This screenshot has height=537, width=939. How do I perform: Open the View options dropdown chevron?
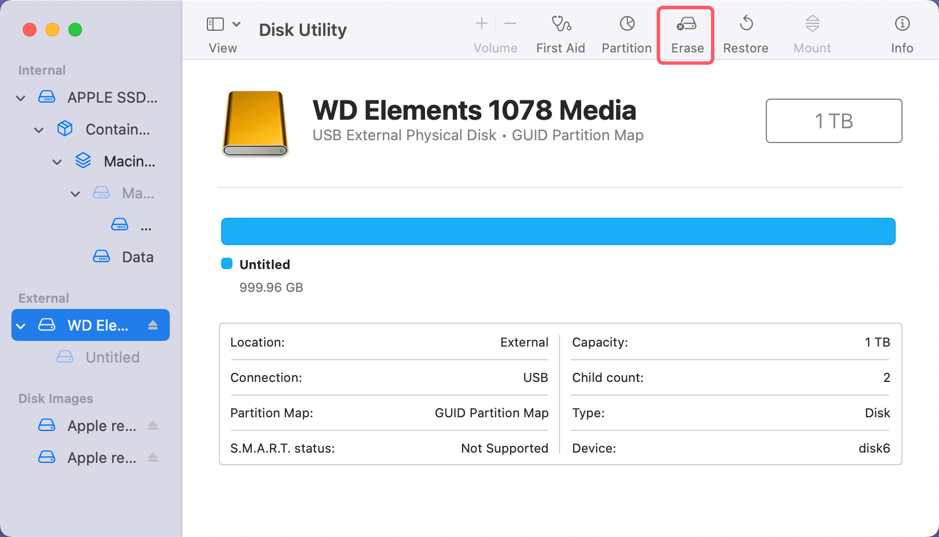[x=237, y=24]
